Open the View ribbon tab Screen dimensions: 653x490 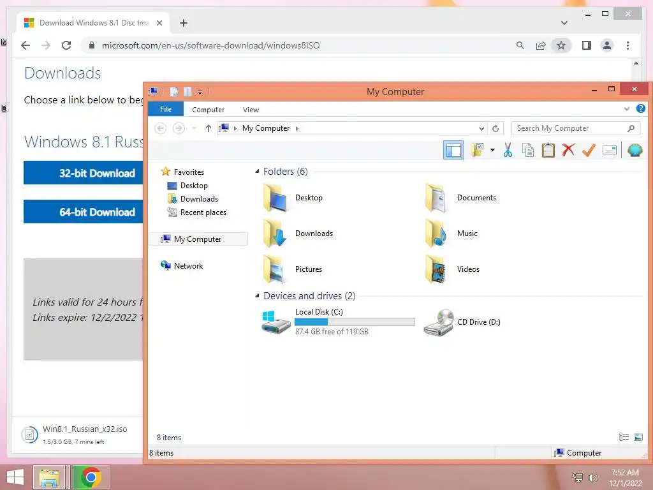pos(251,110)
